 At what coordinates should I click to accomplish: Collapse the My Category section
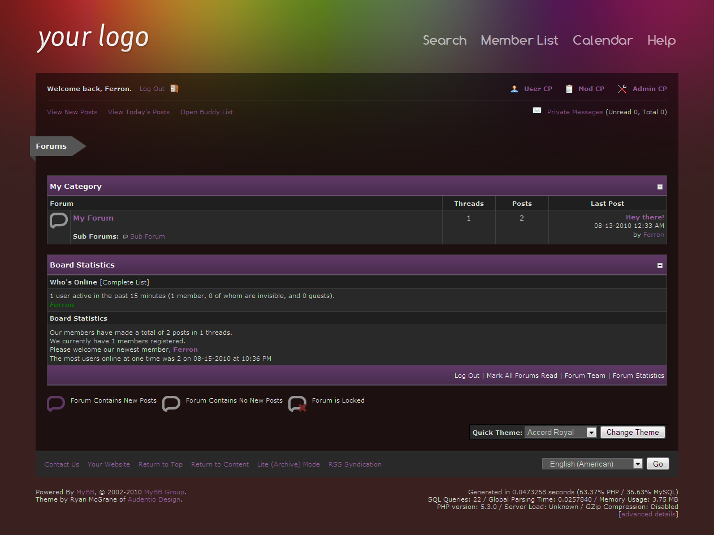point(660,187)
